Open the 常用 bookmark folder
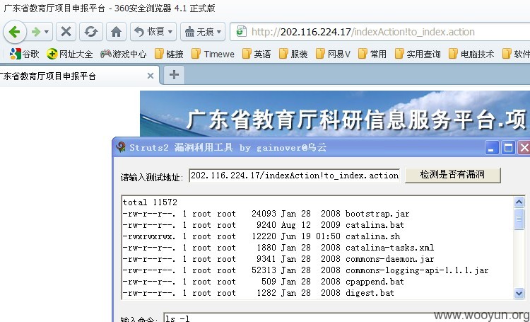 pos(372,54)
